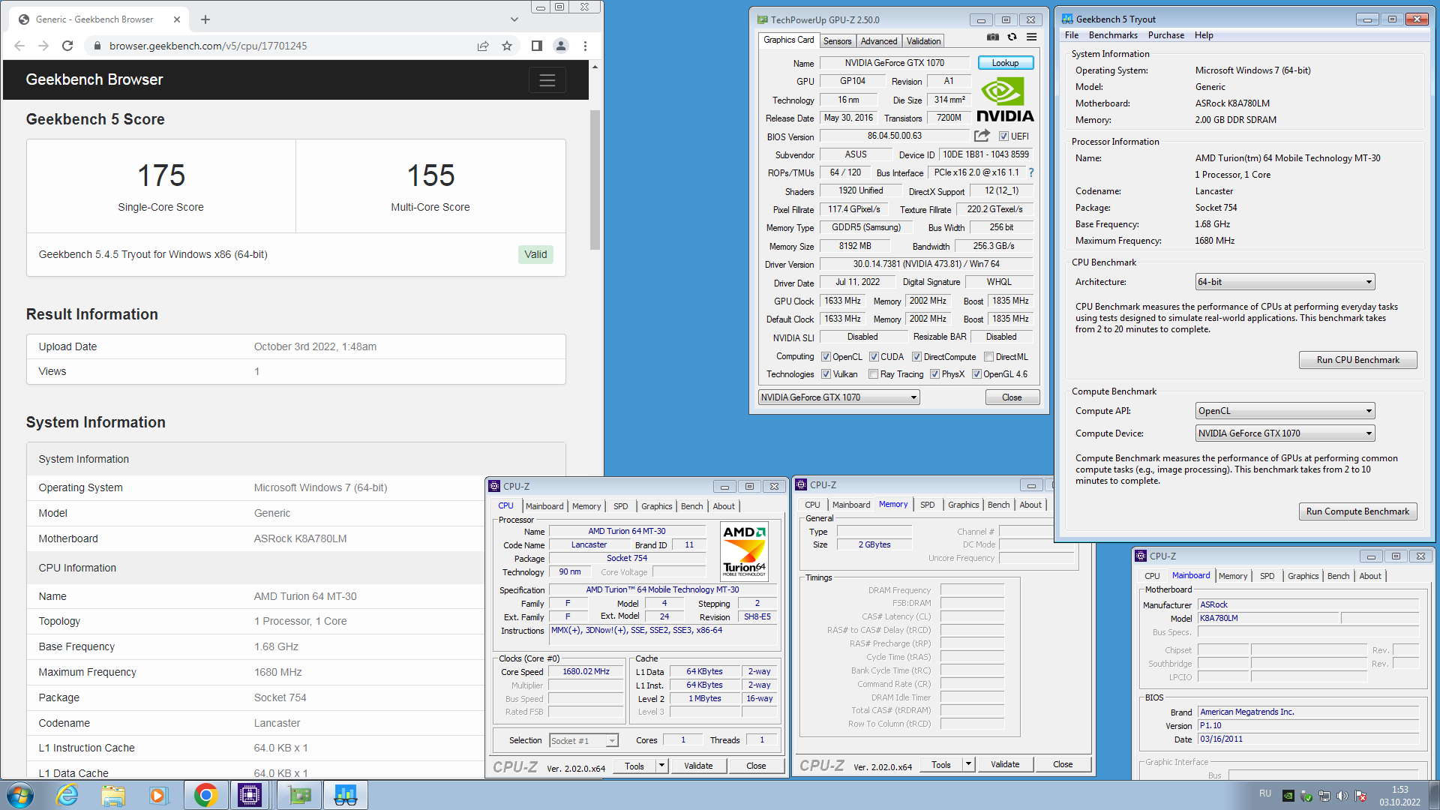Switch to Chrome on the taskbar
The width and height of the screenshot is (1440, 810).
pos(205,795)
